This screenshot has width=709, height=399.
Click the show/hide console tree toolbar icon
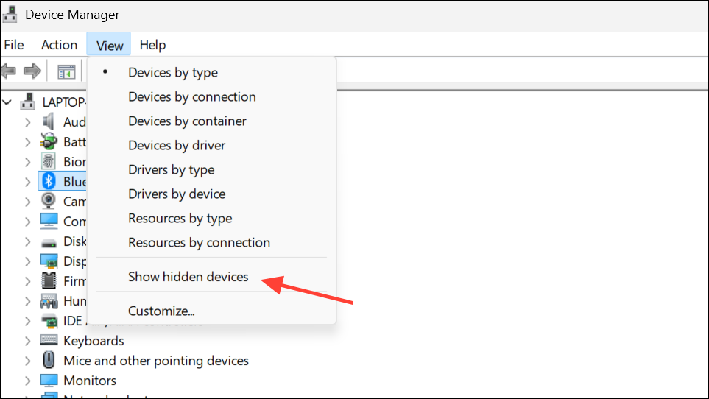coord(66,71)
